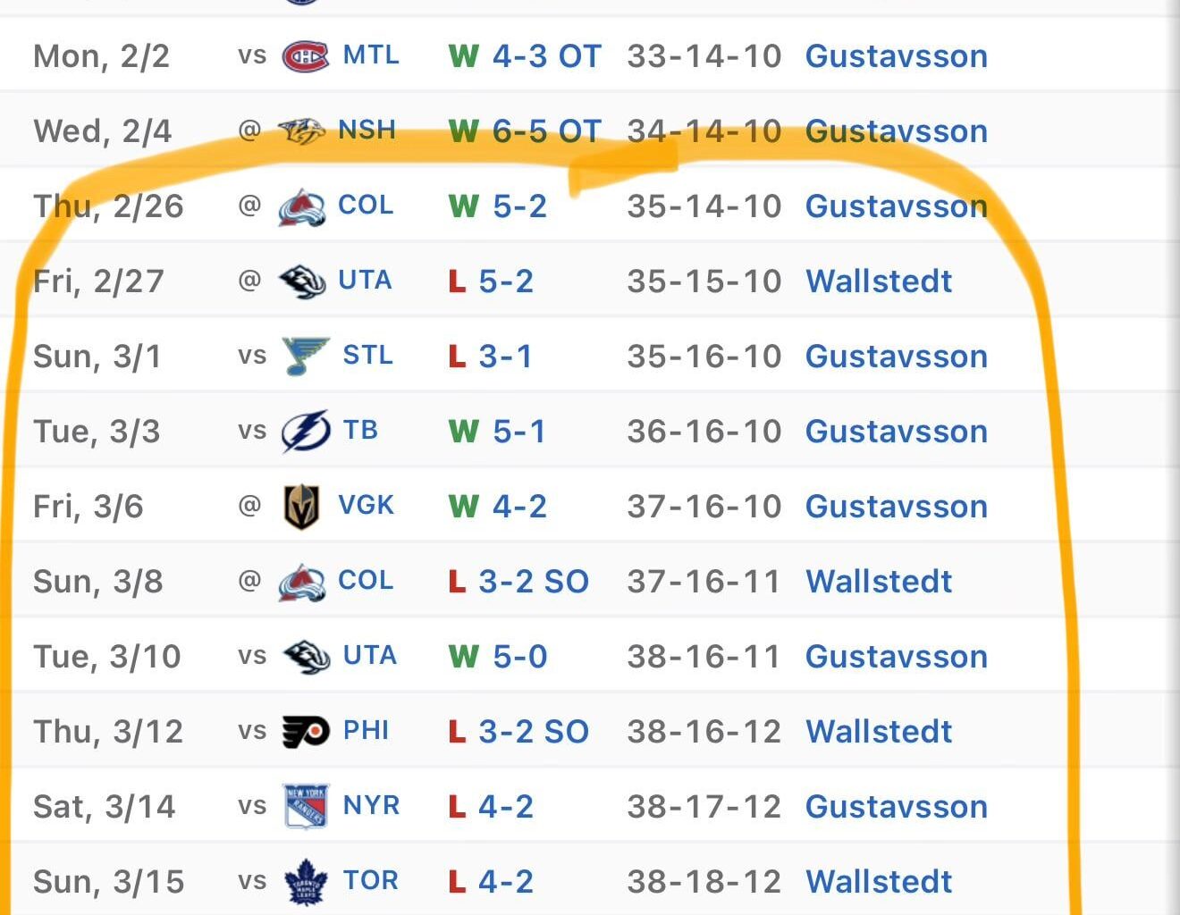Click the Philadelphia Flyers logo
Viewport: 1180px width, 915px height.
click(305, 732)
